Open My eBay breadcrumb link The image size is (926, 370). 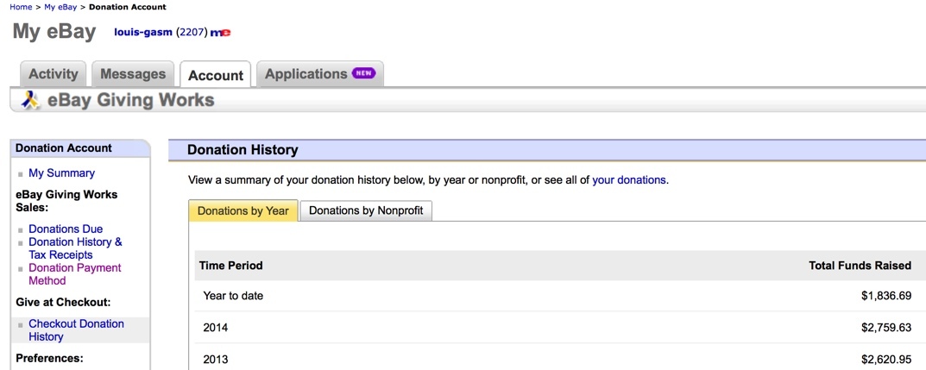[x=60, y=7]
